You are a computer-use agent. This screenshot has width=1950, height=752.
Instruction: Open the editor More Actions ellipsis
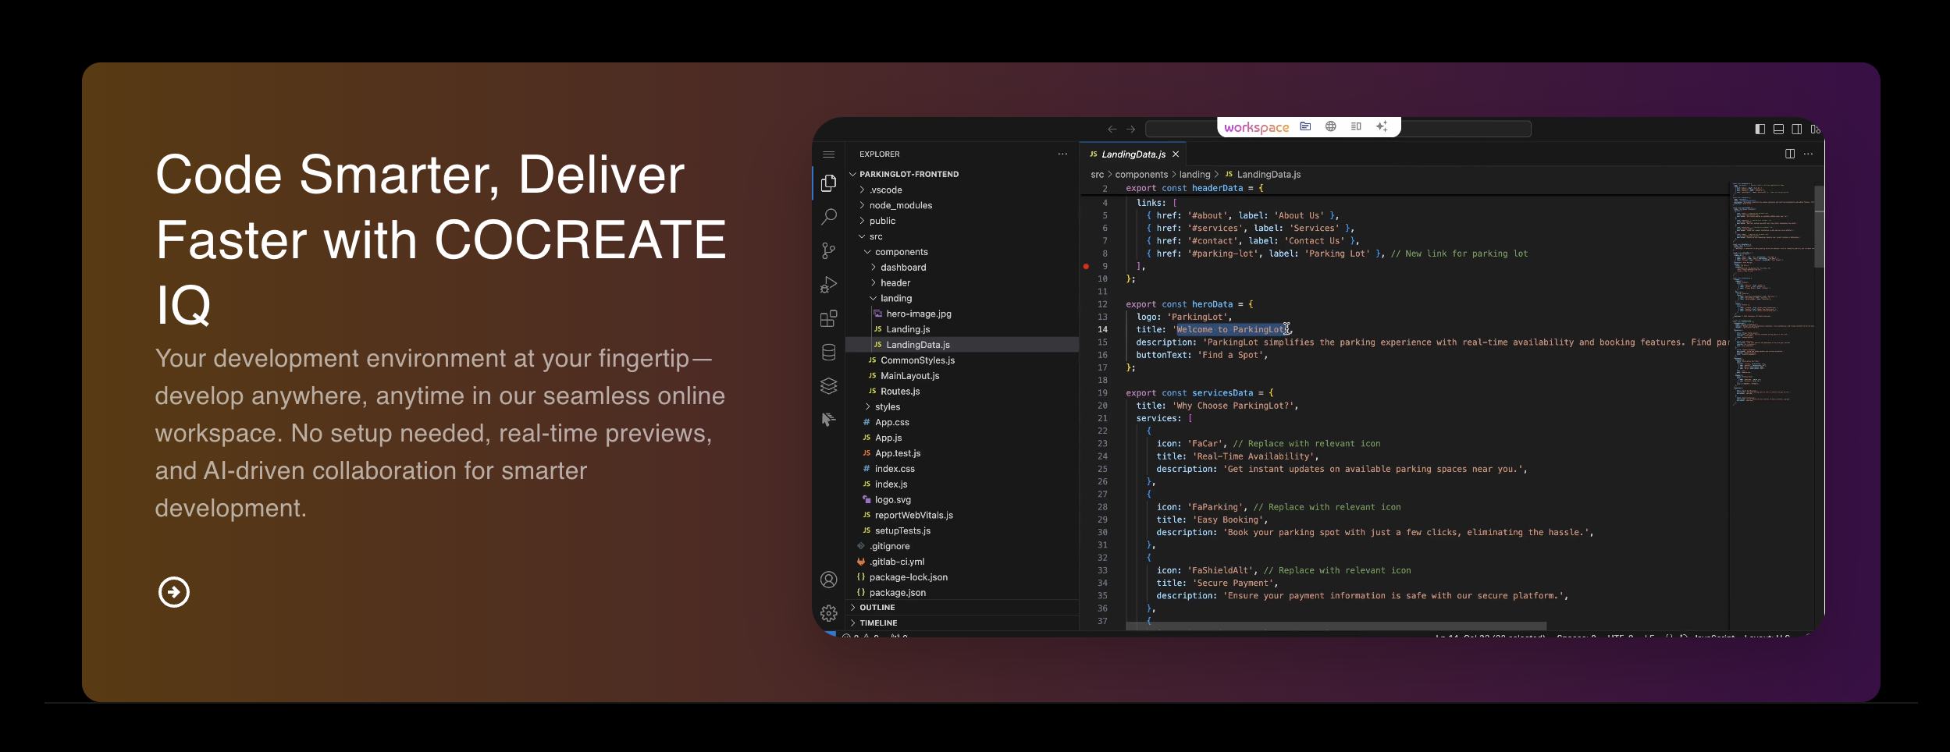coord(1808,154)
